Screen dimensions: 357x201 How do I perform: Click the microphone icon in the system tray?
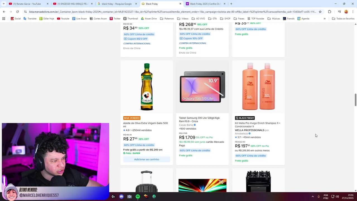click(319, 197)
